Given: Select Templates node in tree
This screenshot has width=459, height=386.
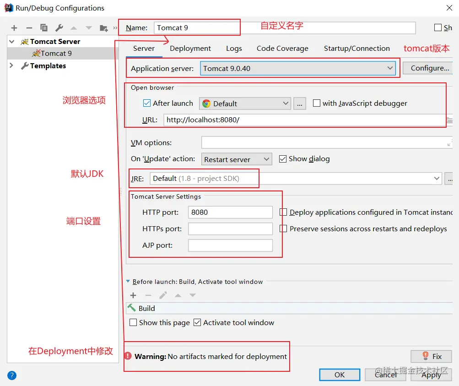Looking at the screenshot, I should 48,66.
